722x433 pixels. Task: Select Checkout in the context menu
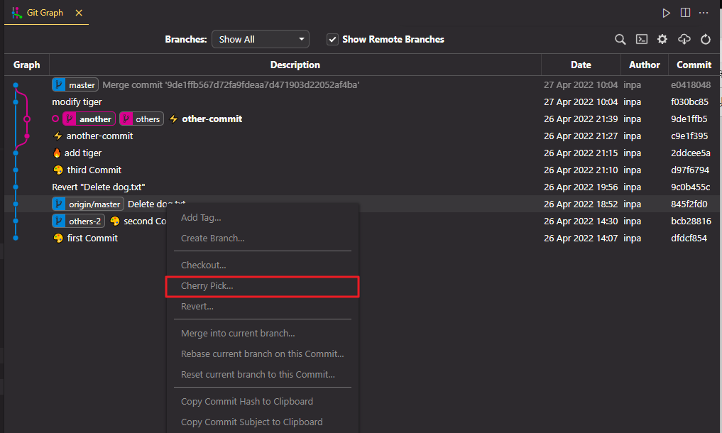coord(263,265)
